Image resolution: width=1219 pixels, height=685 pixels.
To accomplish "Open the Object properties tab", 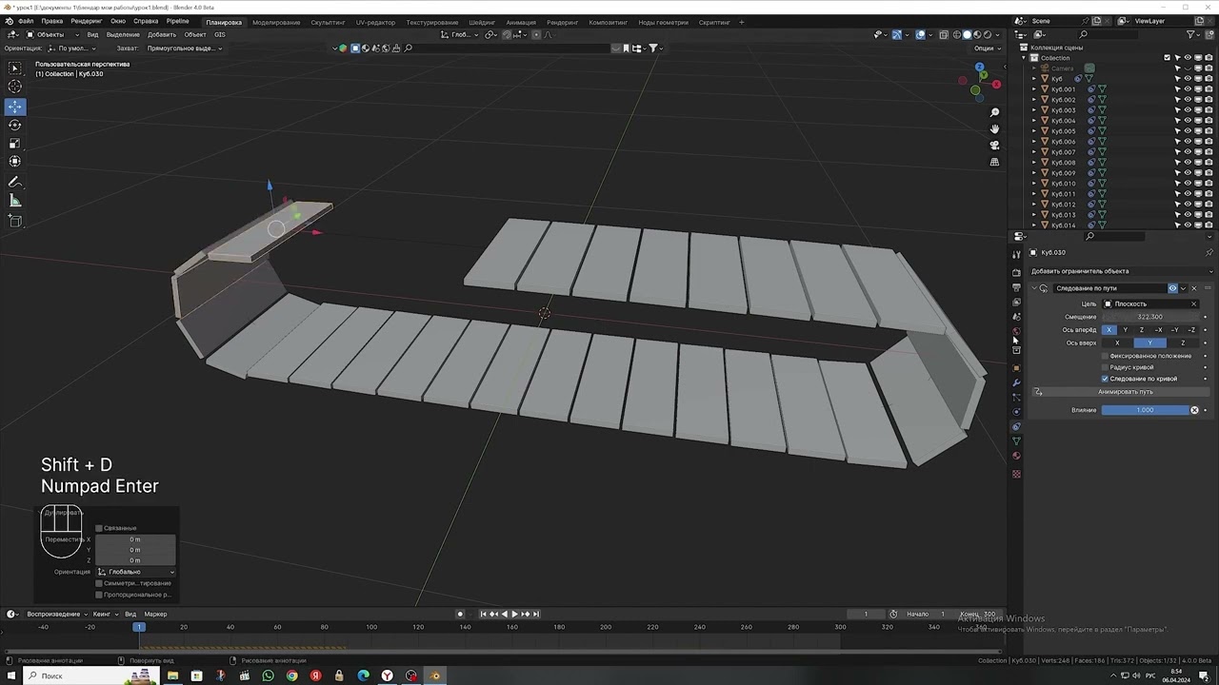I will pos(1016,368).
